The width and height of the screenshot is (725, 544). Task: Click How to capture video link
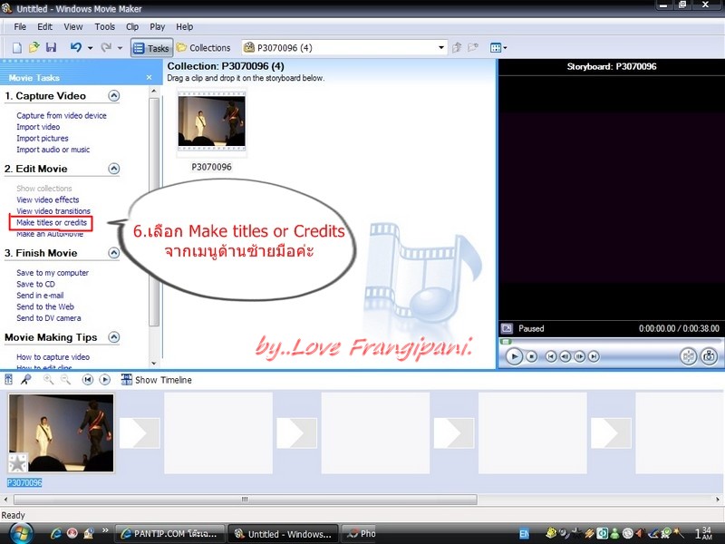pyautogui.click(x=53, y=357)
